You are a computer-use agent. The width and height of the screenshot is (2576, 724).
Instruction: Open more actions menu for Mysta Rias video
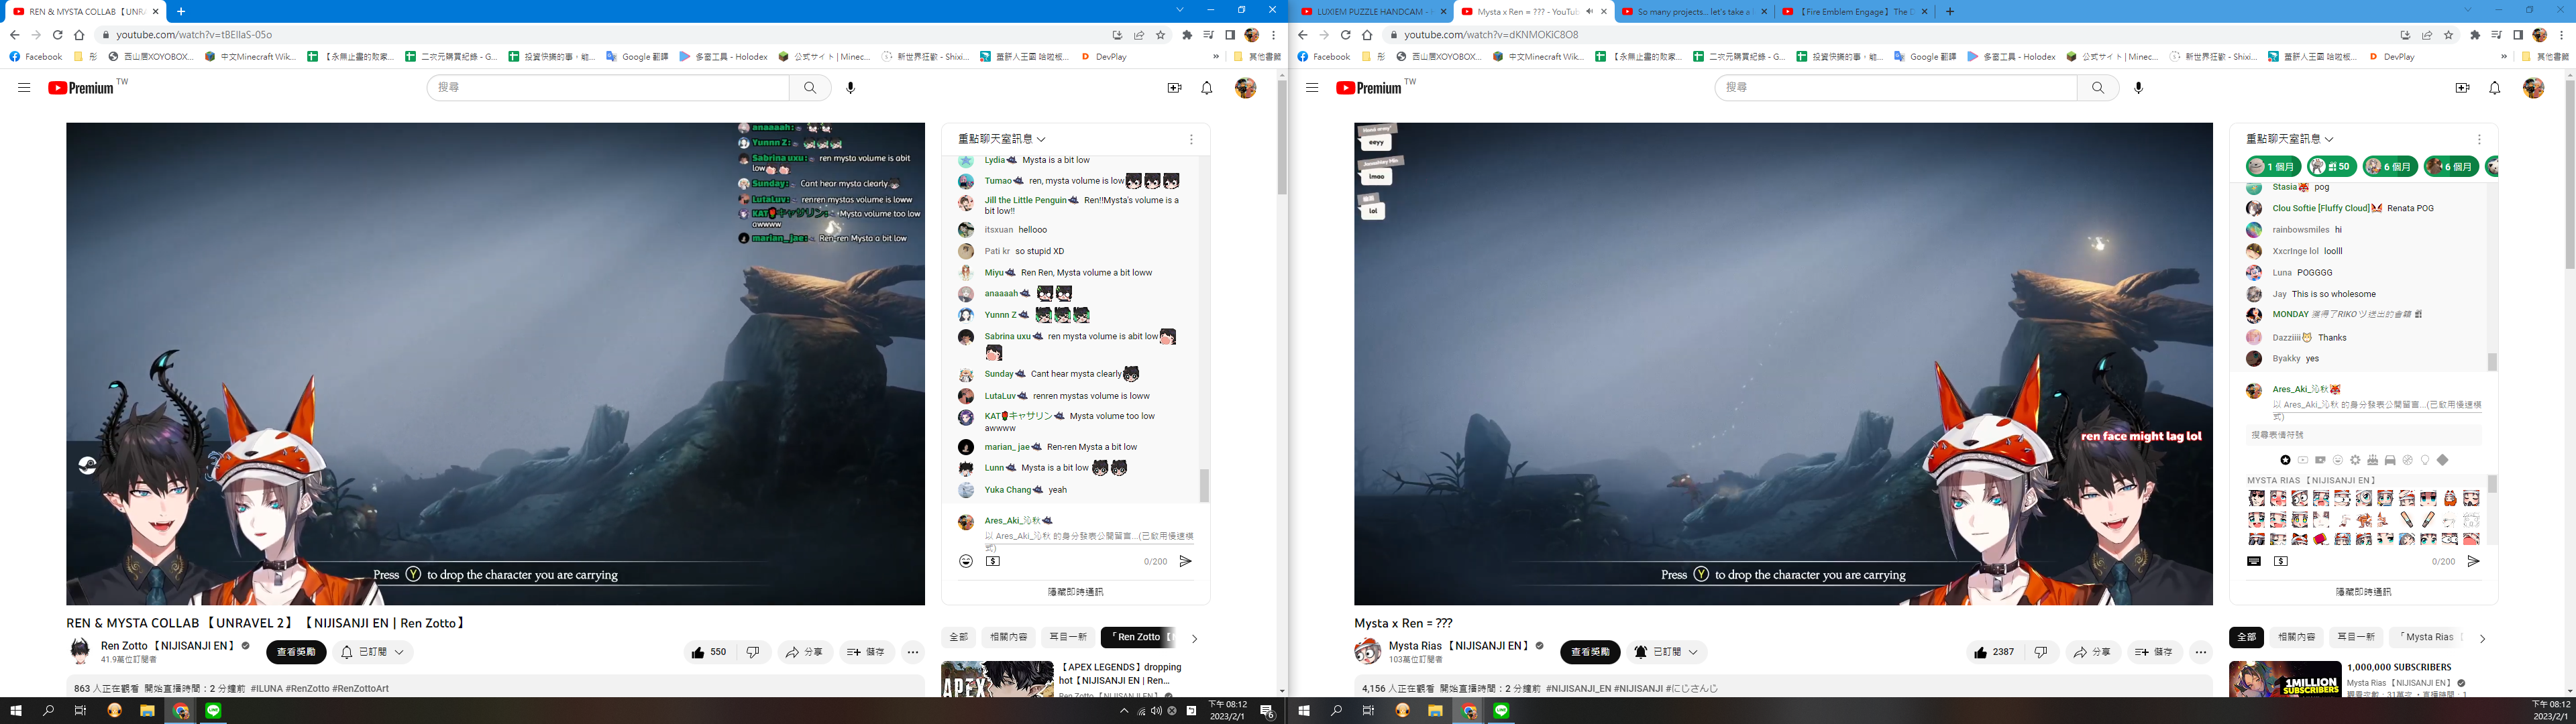click(2201, 652)
